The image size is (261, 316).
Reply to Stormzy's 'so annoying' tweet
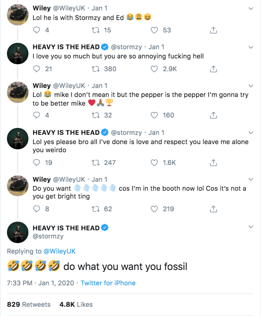click(37, 69)
